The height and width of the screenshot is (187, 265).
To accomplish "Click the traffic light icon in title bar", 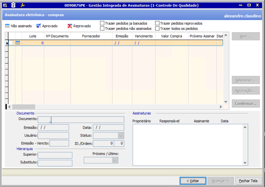I will pos(13,5).
